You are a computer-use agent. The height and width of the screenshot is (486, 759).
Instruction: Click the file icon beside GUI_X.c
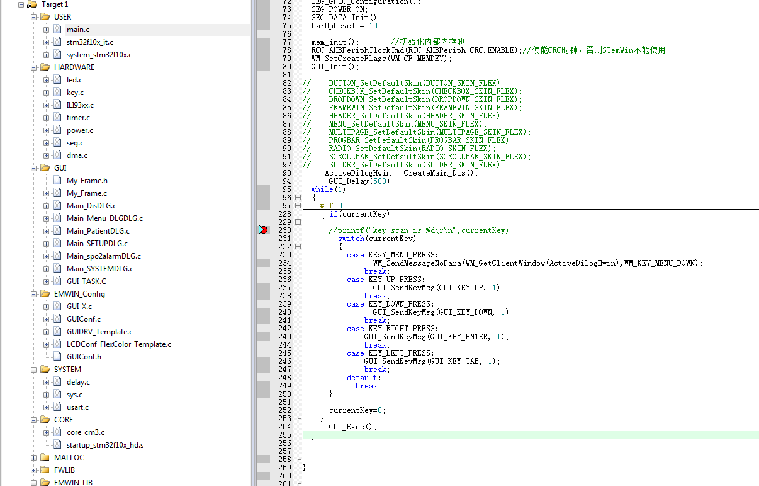pyautogui.click(x=57, y=307)
